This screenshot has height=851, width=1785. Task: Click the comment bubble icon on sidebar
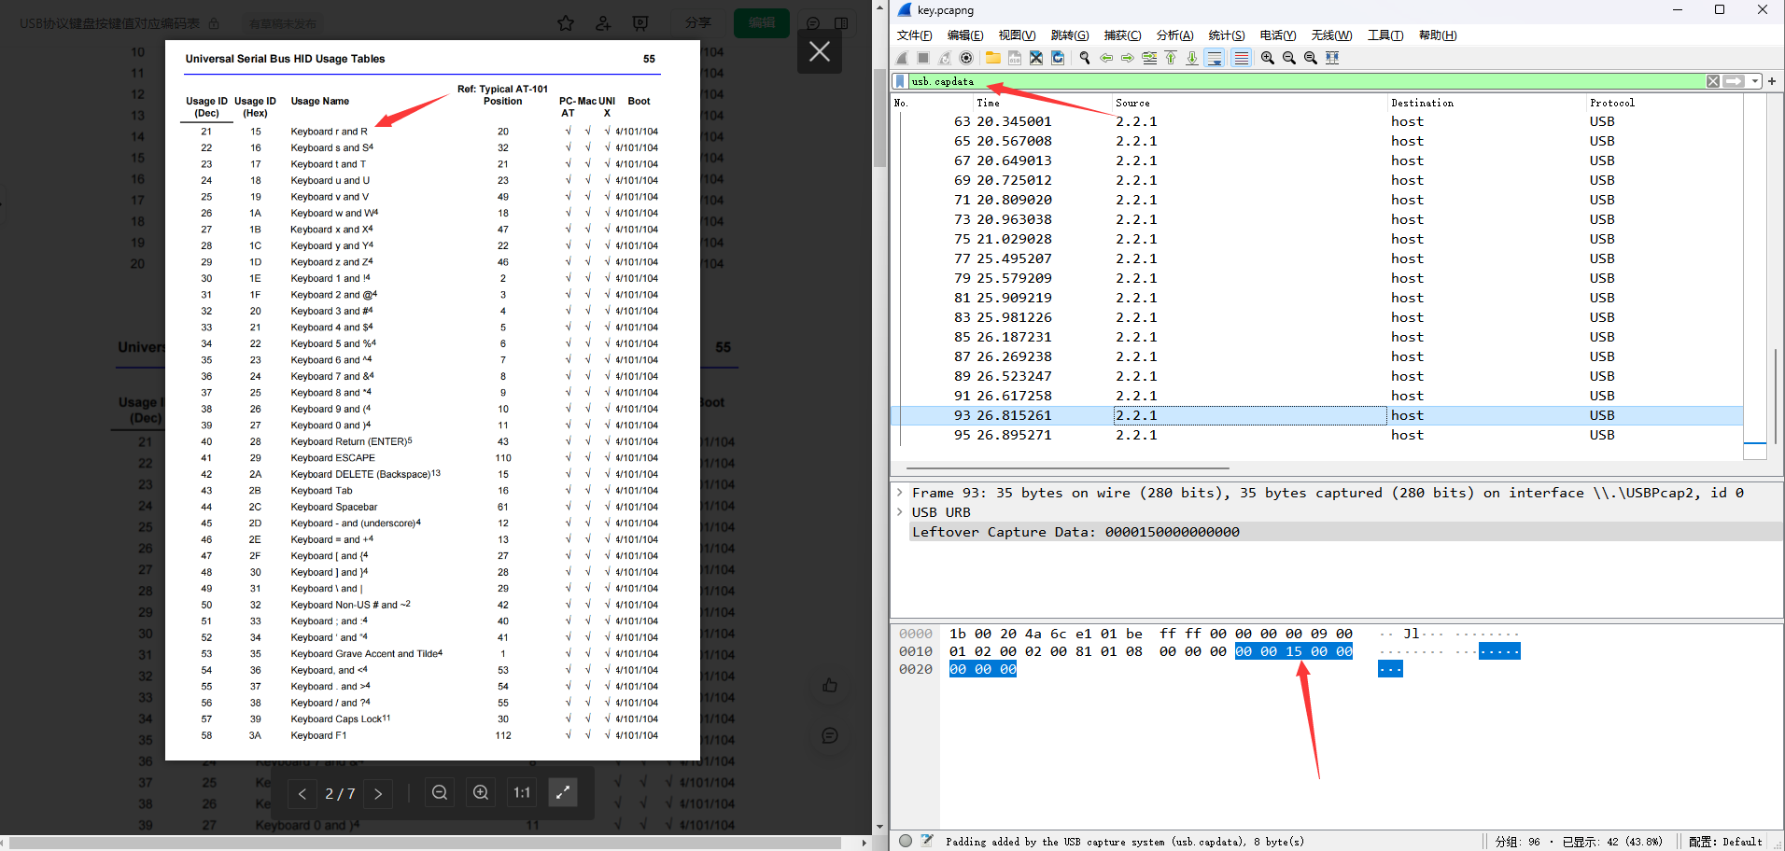point(830,736)
